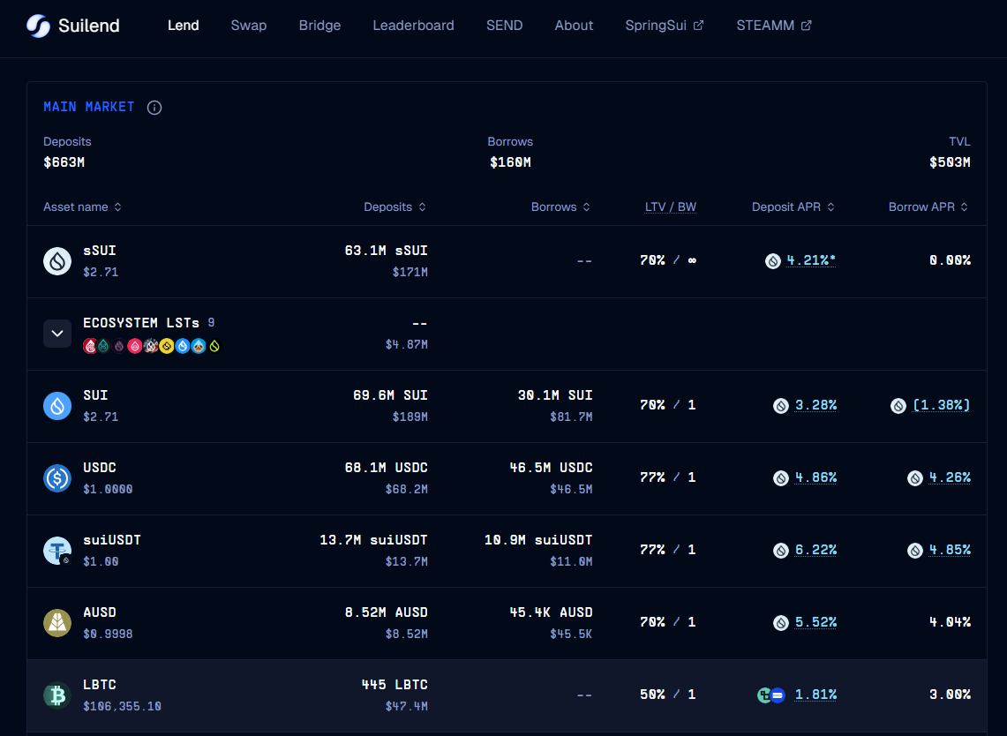1007x736 pixels.
Task: Click USDC deposit APR 4.86% value
Action: pyautogui.click(x=815, y=477)
